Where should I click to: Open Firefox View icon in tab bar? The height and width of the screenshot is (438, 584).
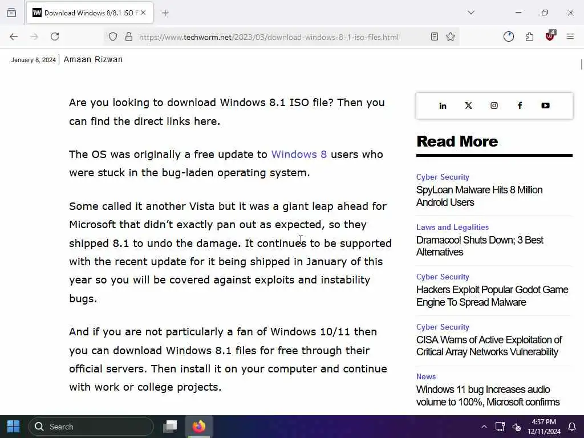(x=11, y=13)
